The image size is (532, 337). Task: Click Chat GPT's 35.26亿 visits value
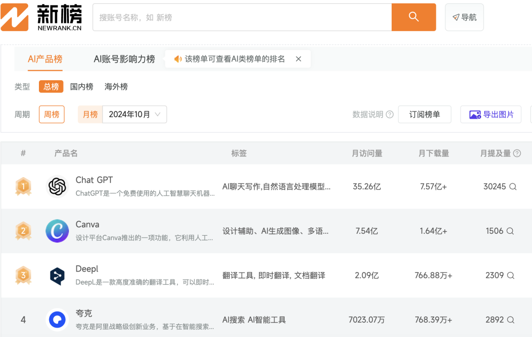367,186
